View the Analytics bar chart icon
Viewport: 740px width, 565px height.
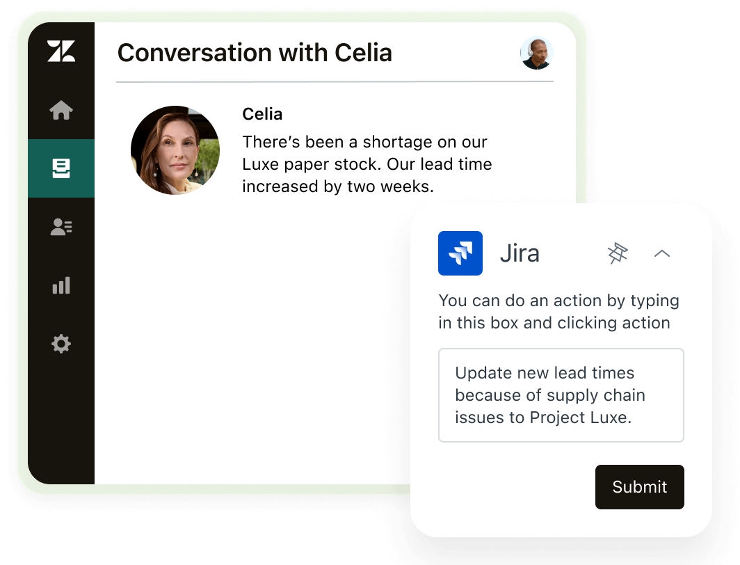pyautogui.click(x=61, y=285)
